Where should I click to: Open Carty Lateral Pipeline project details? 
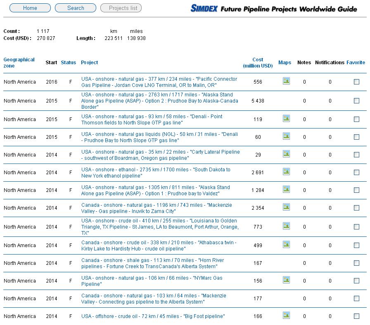pyautogui.click(x=161, y=155)
